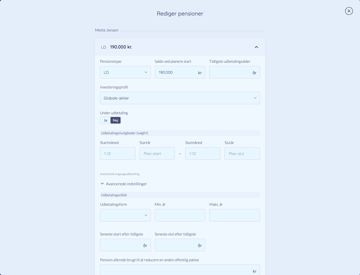This screenshot has width=360, height=275.
Task: Click the Rediger pensioner title
Action: tap(180, 13)
